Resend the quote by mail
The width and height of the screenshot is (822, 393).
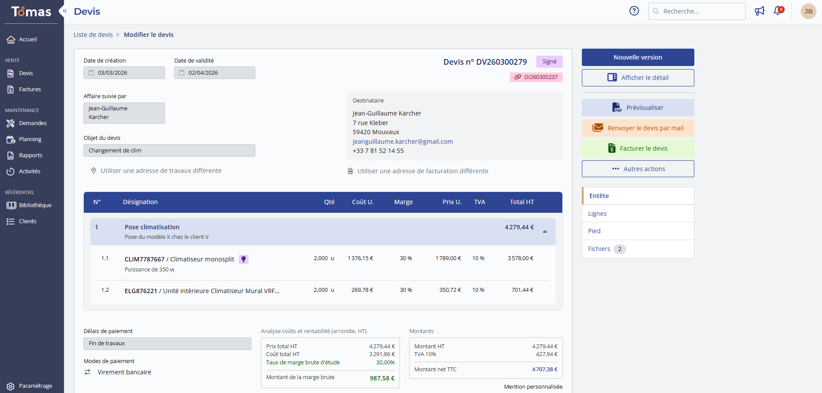click(x=638, y=128)
